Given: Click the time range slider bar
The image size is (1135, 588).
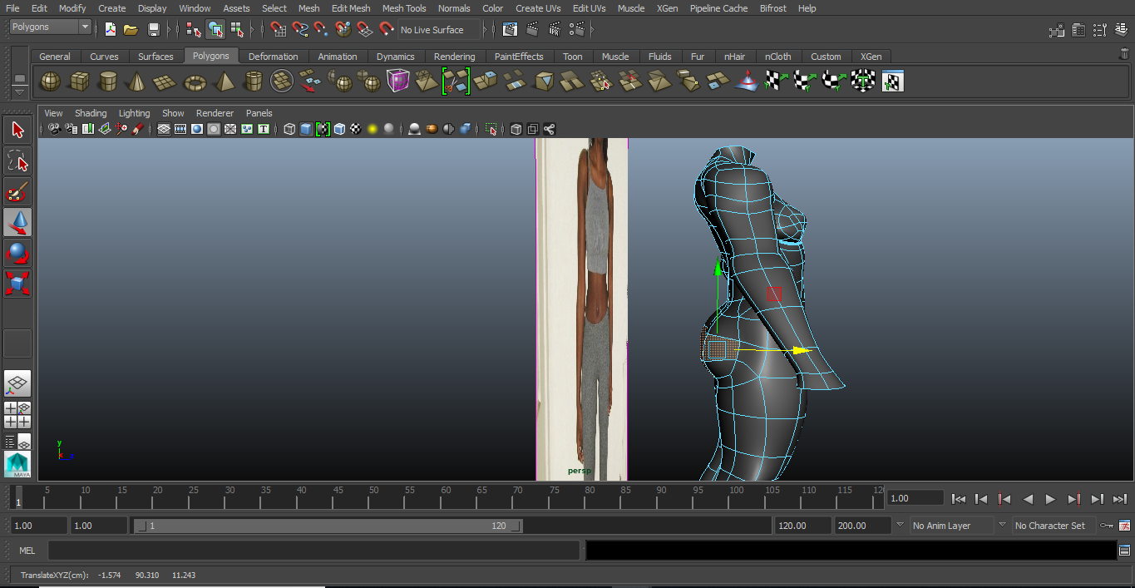Looking at the screenshot, I should (x=328, y=526).
